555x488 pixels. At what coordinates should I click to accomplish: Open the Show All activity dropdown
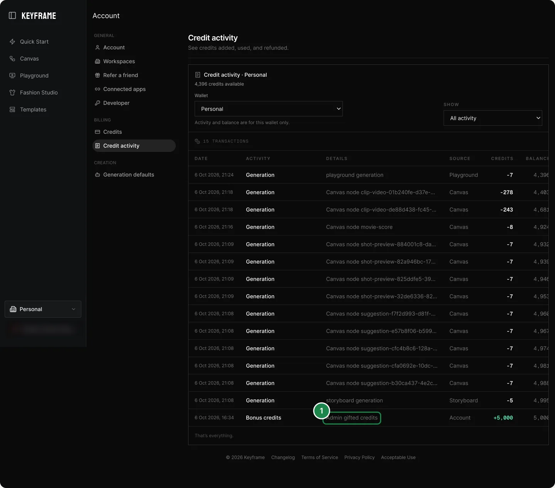click(493, 118)
